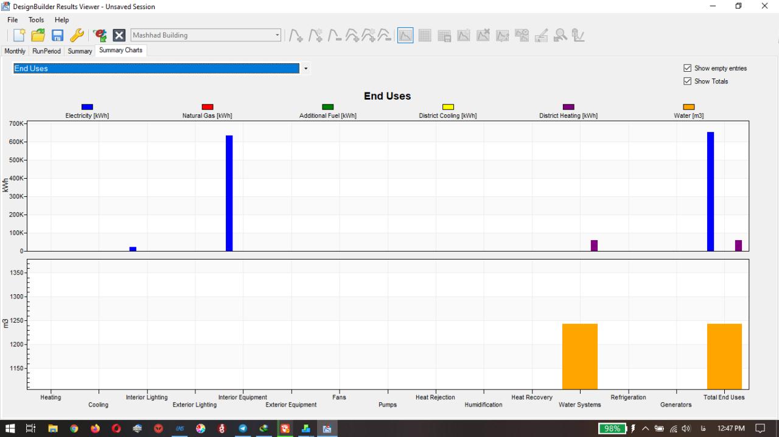The height and width of the screenshot is (437, 779).
Task: Select the highlighted chart view toolbar icon
Action: [x=405, y=36]
